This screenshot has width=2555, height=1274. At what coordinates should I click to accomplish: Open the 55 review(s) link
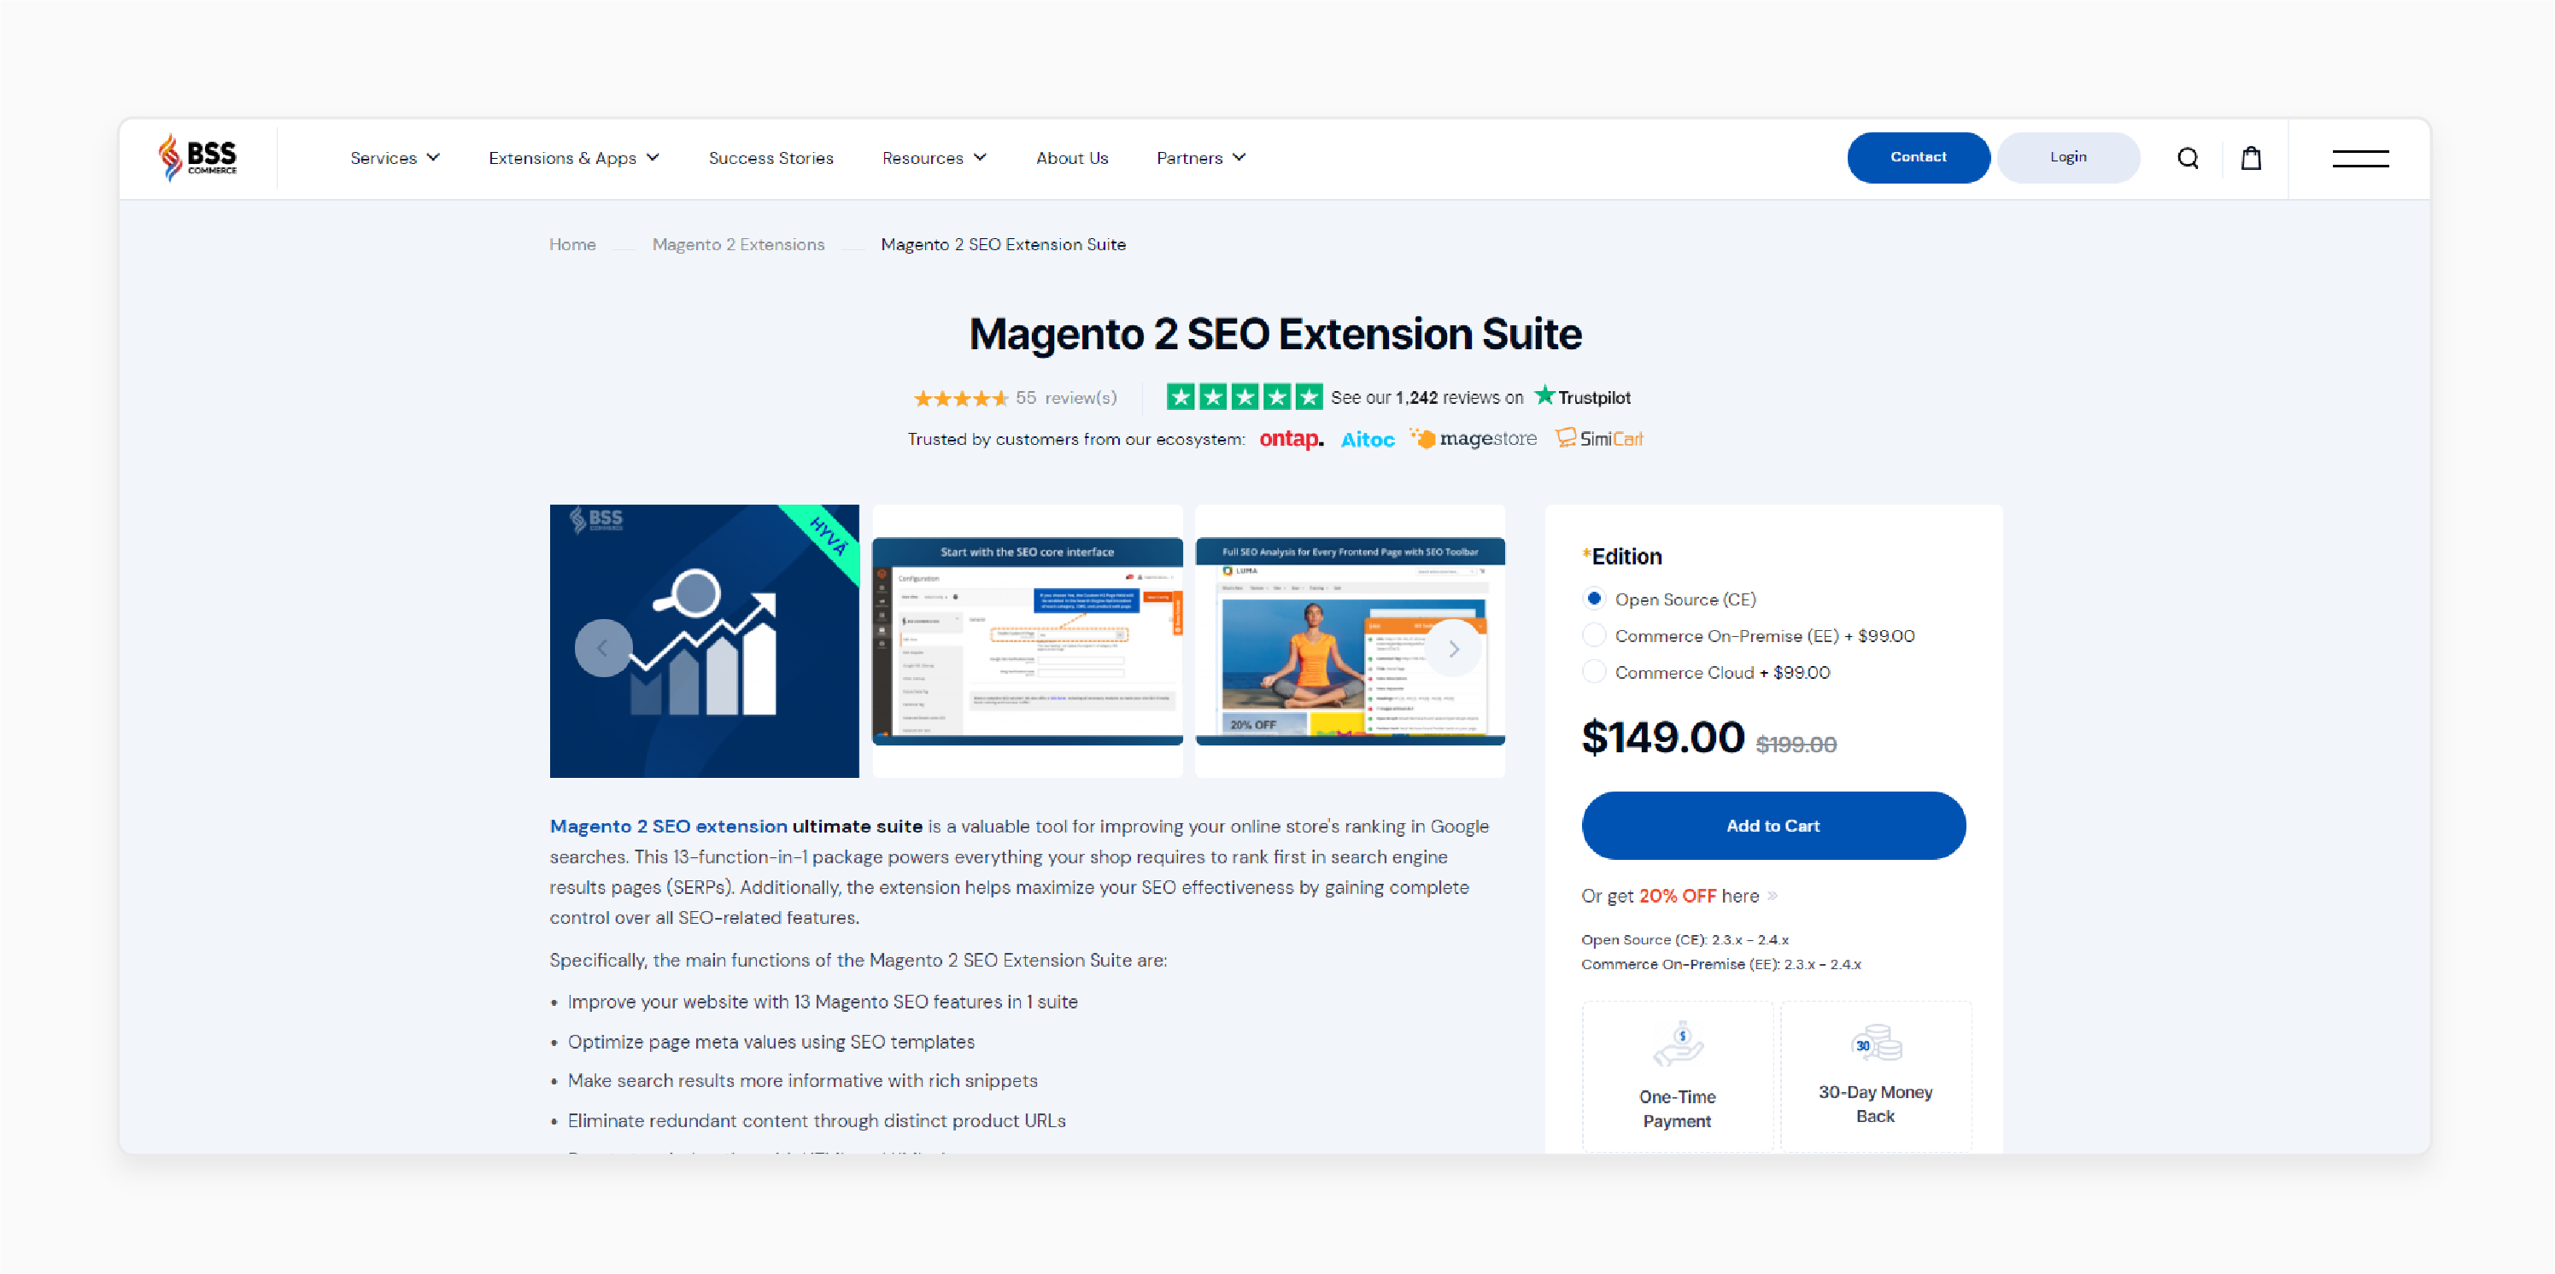(x=1065, y=398)
